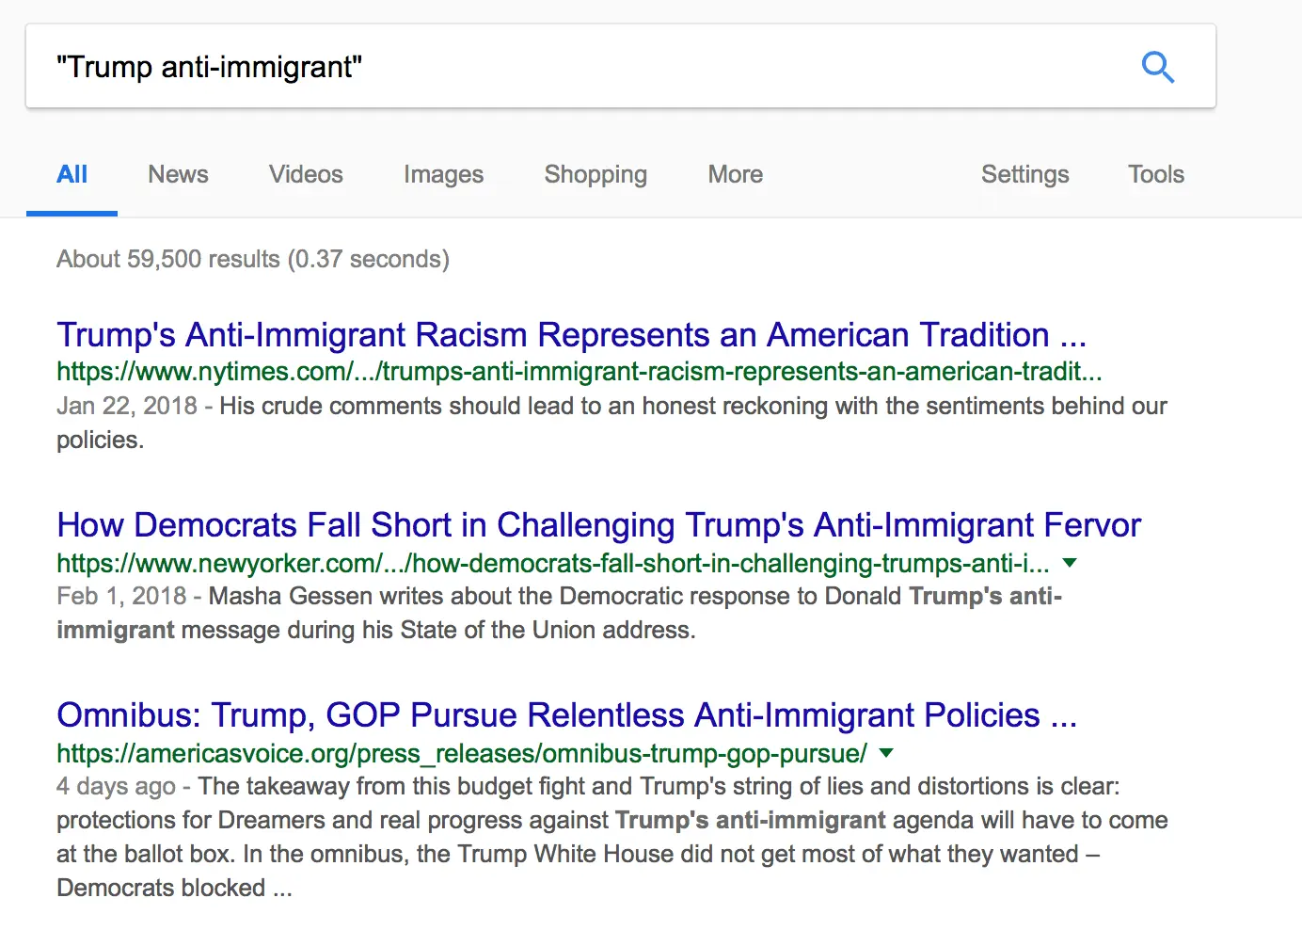Expand the More search categories menu
This screenshot has height=930, width=1302.
(x=735, y=175)
